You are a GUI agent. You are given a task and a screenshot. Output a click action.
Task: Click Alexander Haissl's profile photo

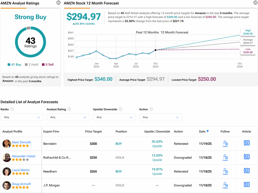7,158
